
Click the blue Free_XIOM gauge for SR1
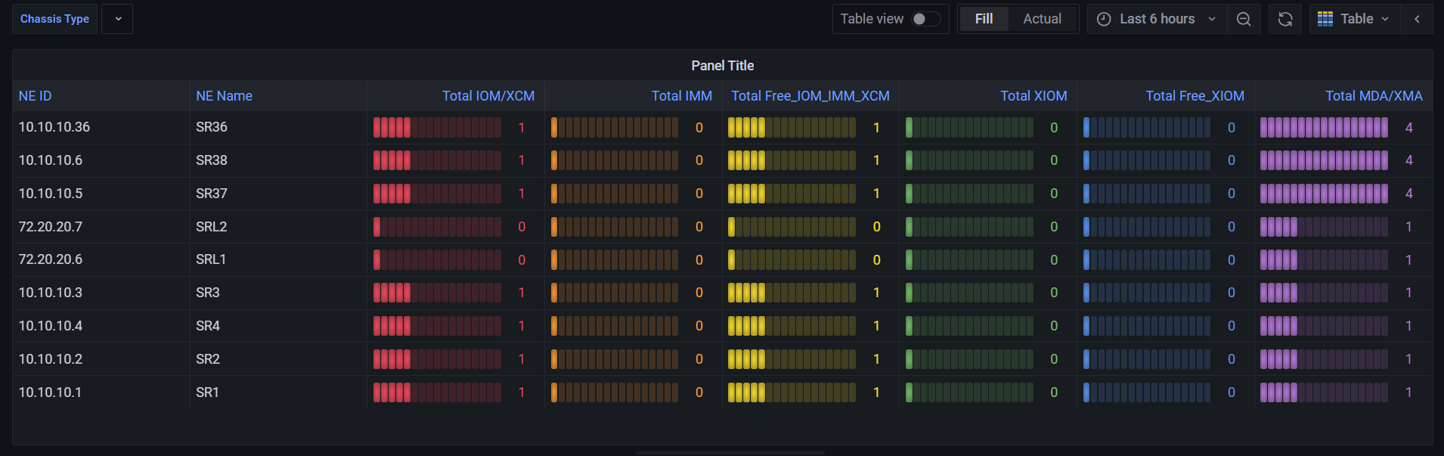[x=1147, y=392]
